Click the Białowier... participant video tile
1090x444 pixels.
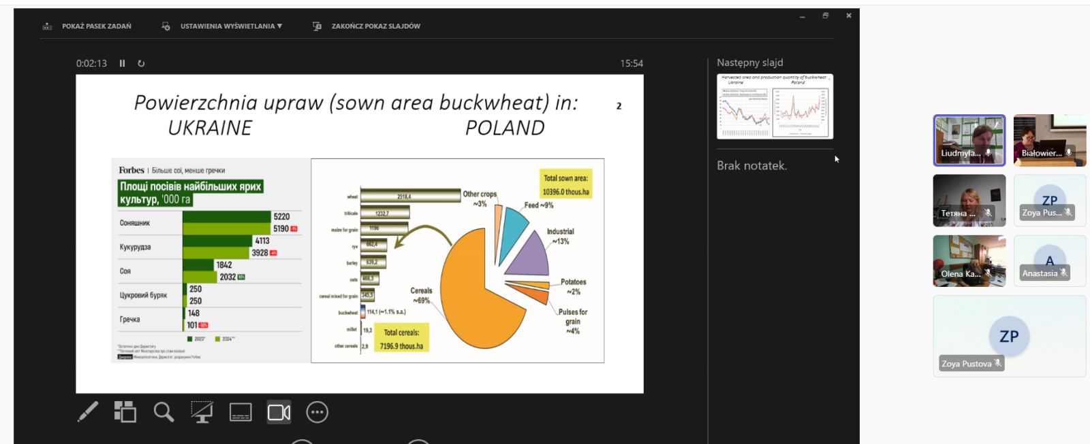tap(1049, 140)
